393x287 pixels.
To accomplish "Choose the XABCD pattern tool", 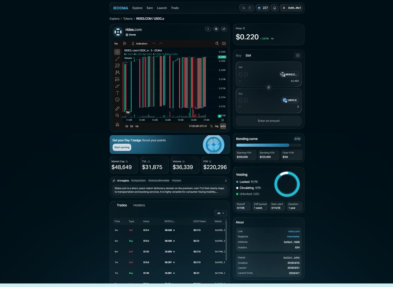I will [117, 73].
